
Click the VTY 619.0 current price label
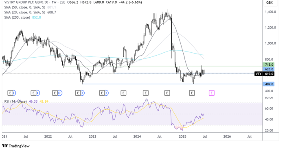point(264,74)
